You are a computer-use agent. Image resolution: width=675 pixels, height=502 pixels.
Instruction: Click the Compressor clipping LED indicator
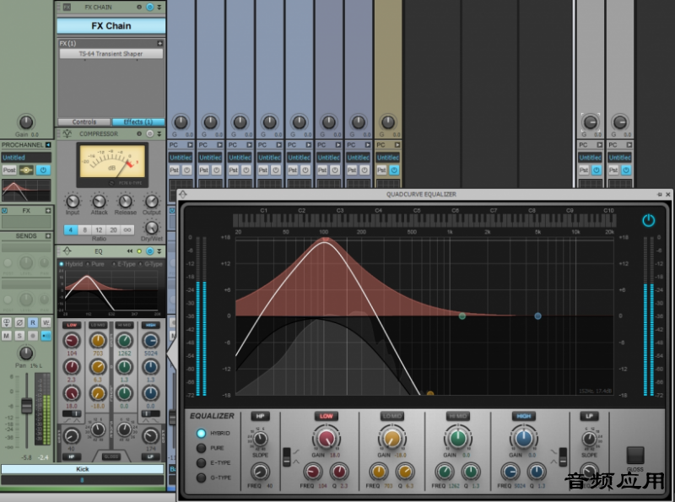[139, 134]
